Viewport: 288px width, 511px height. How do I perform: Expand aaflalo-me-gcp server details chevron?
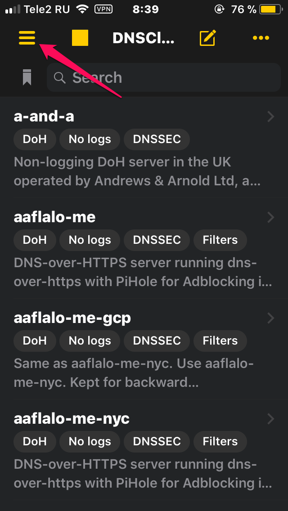click(271, 318)
